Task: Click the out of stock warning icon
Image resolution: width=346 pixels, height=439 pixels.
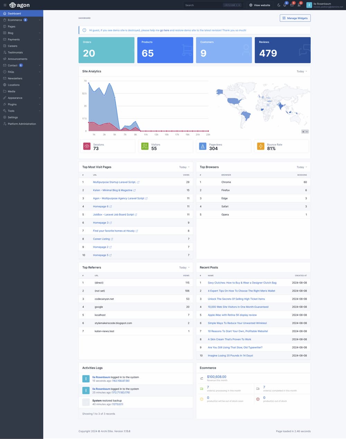Action: pos(258,399)
